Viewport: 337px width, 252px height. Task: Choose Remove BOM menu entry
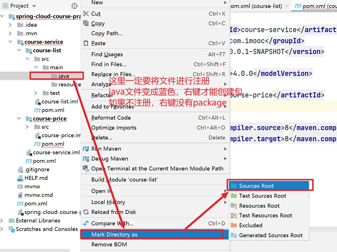point(155,244)
